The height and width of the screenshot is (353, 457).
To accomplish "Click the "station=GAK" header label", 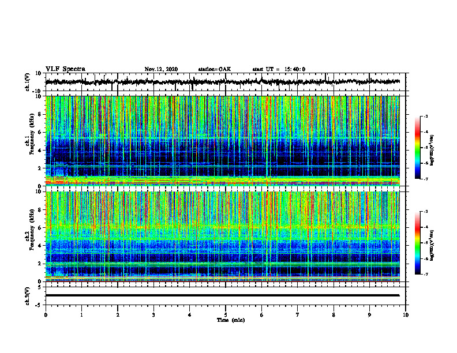I will (215, 69).
